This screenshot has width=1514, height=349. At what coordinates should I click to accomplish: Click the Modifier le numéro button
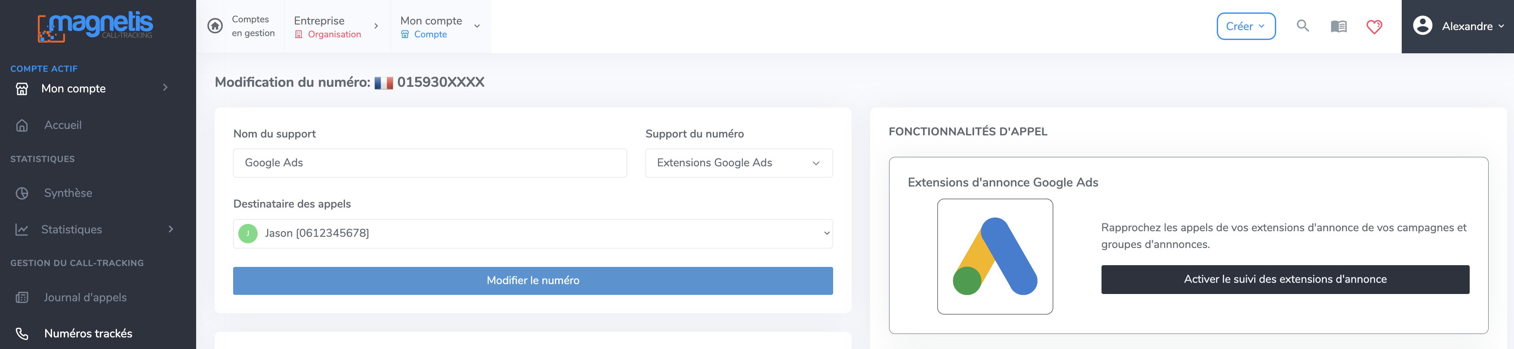point(532,281)
